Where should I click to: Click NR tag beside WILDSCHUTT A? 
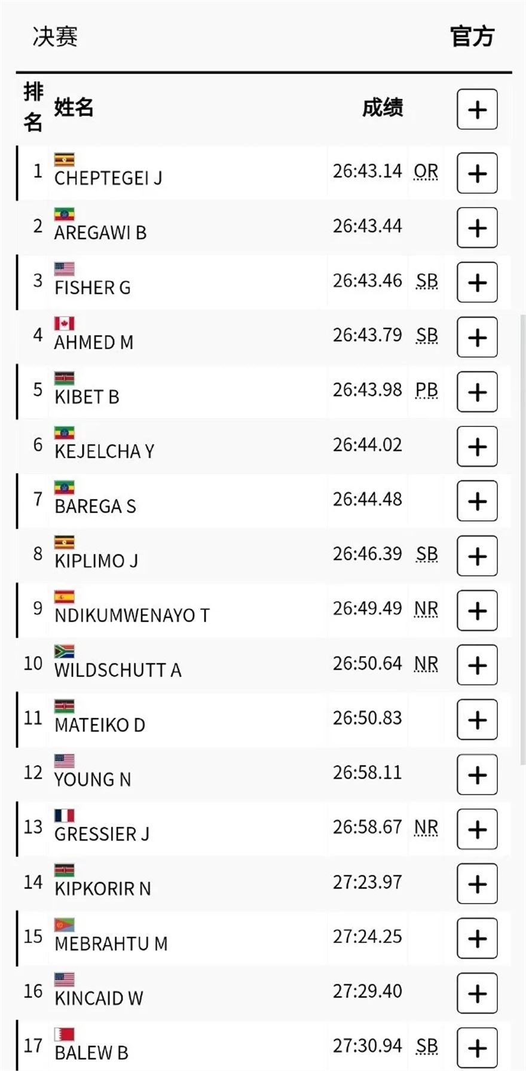coord(426,663)
